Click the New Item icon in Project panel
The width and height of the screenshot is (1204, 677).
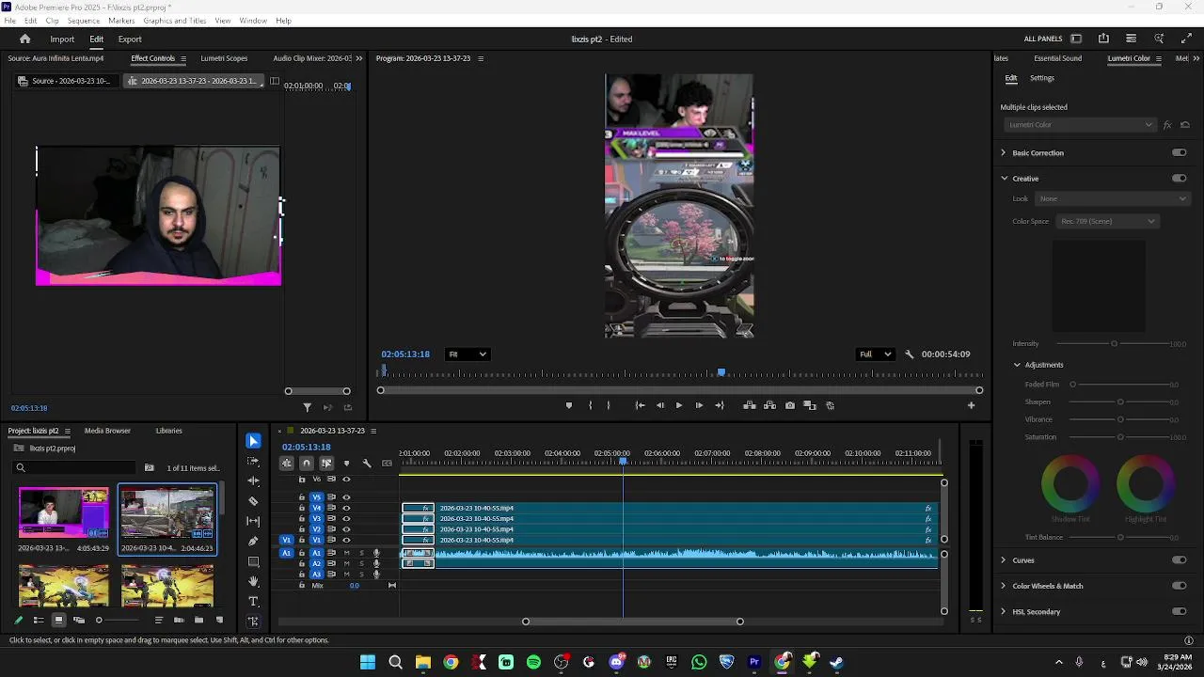219,620
